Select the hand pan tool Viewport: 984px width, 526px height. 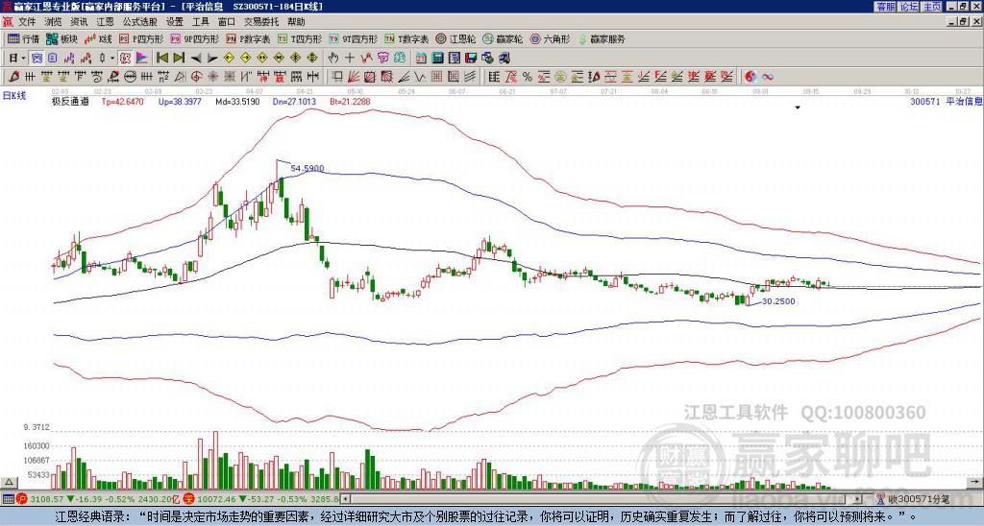tap(333, 59)
